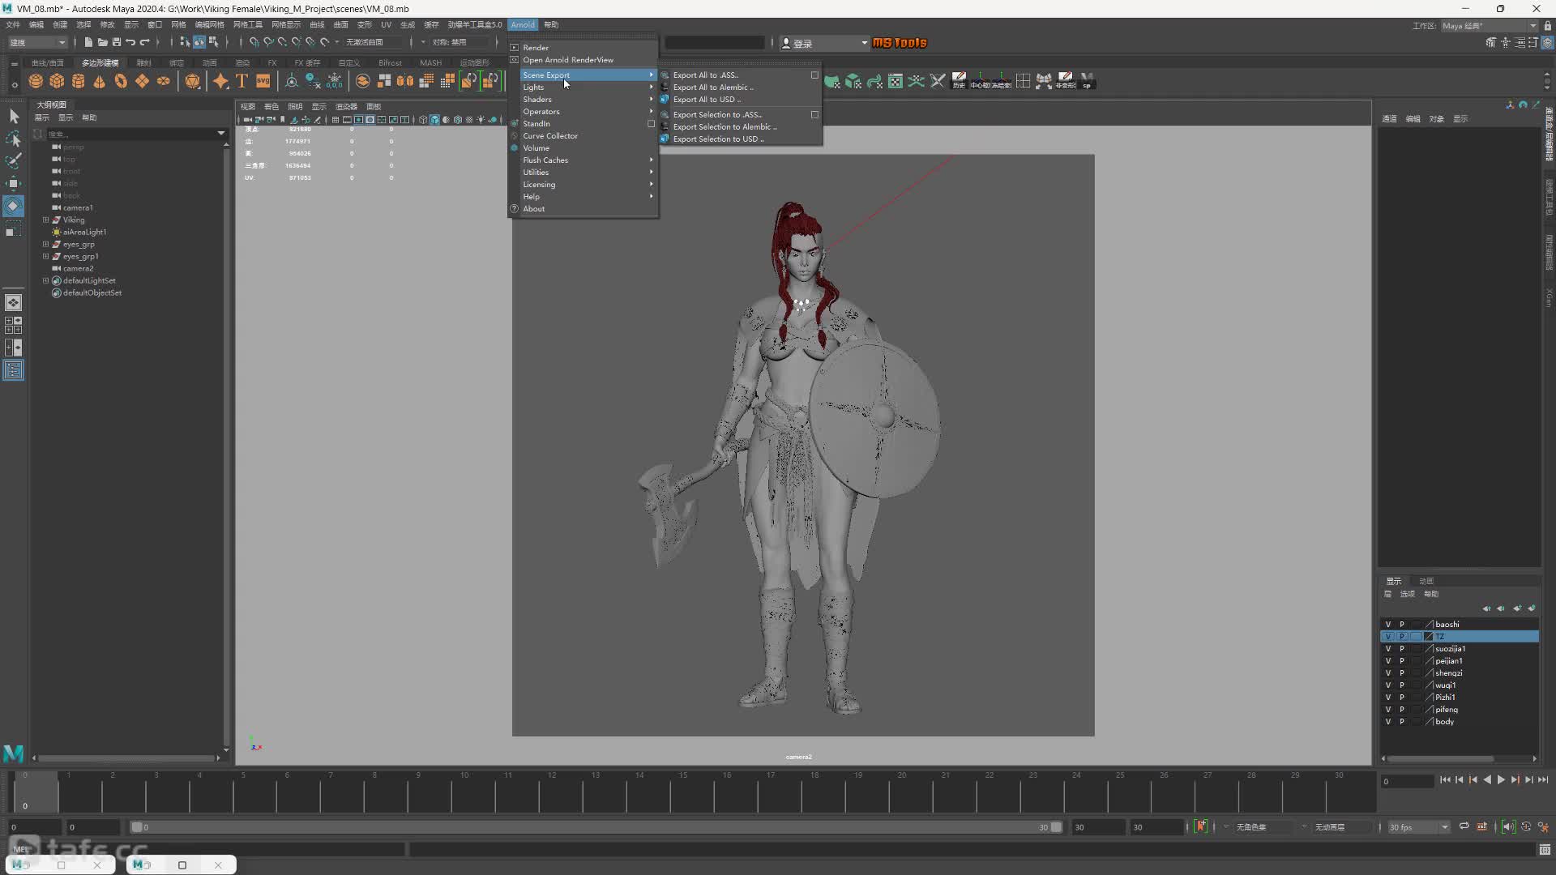The image size is (1556, 875).
Task: Click the history edit shelf icon
Action: pos(959,81)
